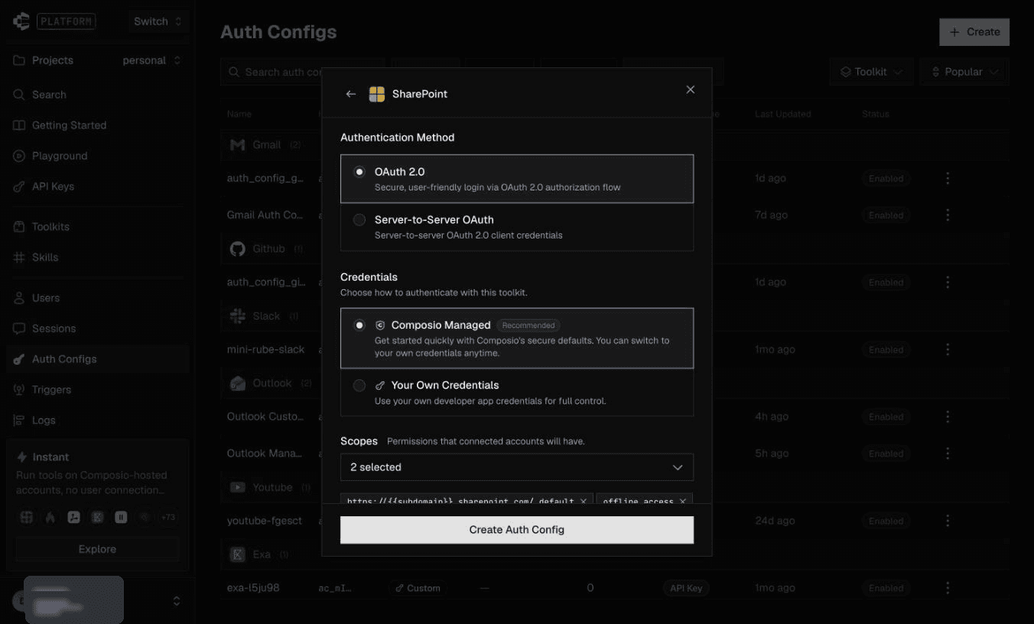
Task: Open row menu for Outlook Mana… row
Action: pyautogui.click(x=948, y=453)
